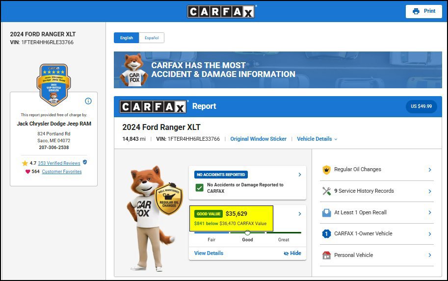Click View Details link
Image resolution: width=448 pixels, height=281 pixels.
209,253
